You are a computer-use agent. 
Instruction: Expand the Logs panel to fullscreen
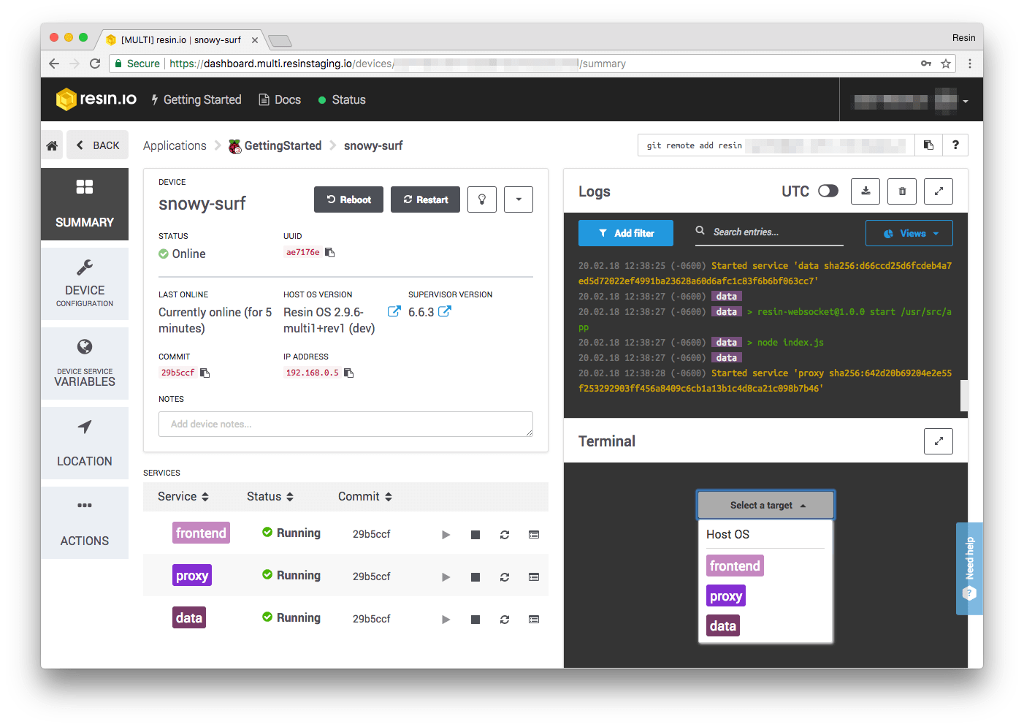pyautogui.click(x=939, y=191)
